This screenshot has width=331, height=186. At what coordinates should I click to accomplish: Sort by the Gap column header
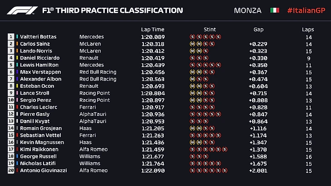click(x=258, y=29)
